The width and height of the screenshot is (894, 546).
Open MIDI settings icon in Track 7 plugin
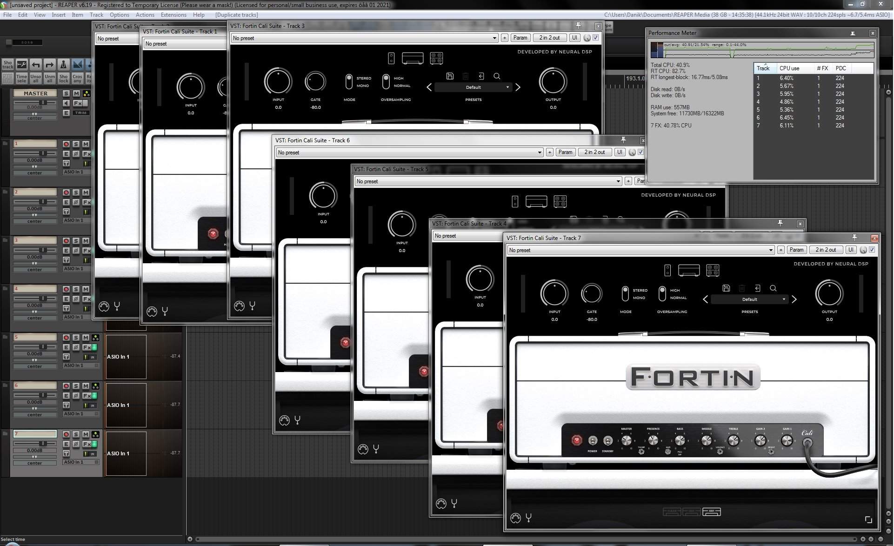click(x=515, y=518)
